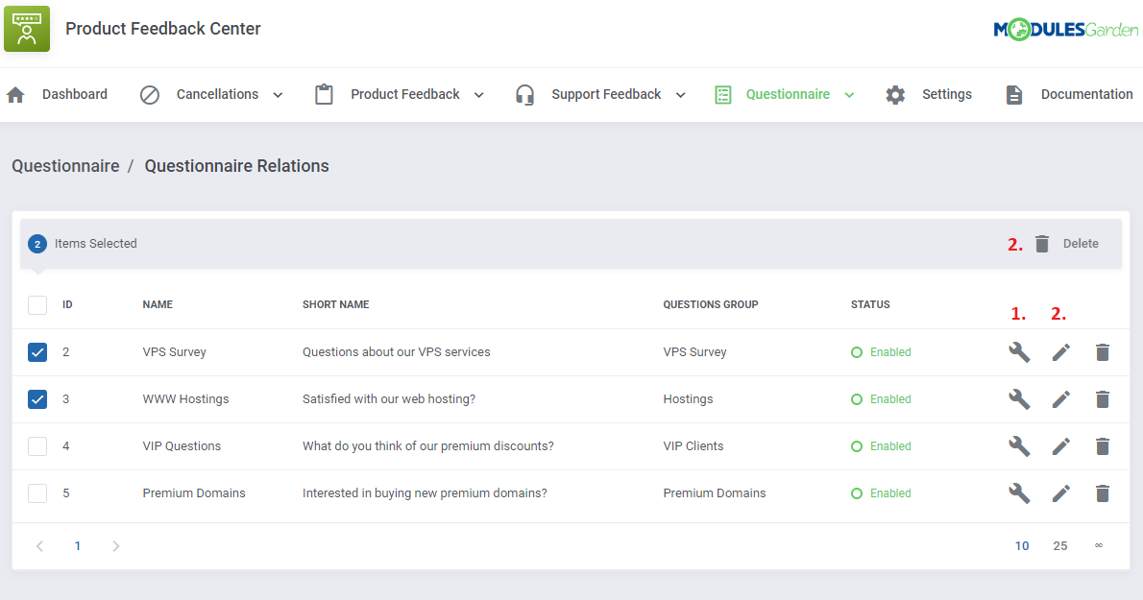Click the Questionnaire list icon
1143x600 pixels.
(x=723, y=95)
